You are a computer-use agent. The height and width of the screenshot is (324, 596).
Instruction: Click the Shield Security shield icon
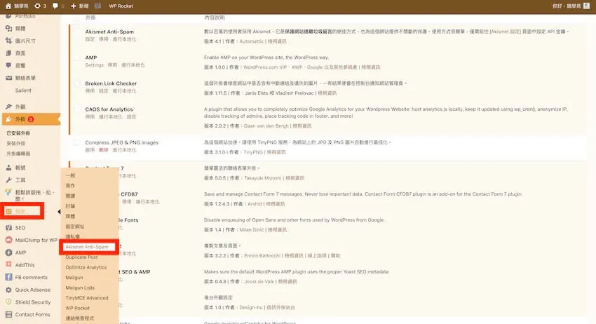point(8,302)
